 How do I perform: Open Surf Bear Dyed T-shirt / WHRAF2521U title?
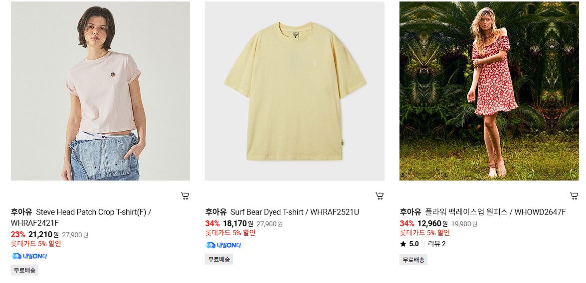(x=294, y=212)
